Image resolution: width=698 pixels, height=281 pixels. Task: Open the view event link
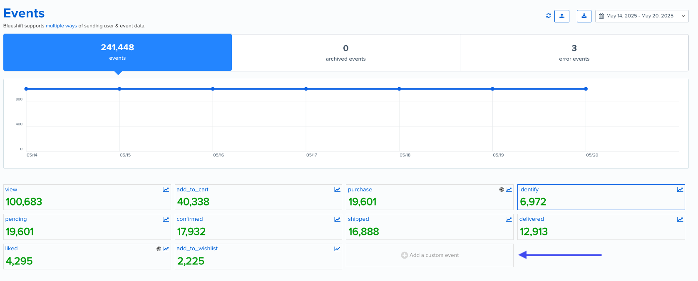click(x=11, y=190)
